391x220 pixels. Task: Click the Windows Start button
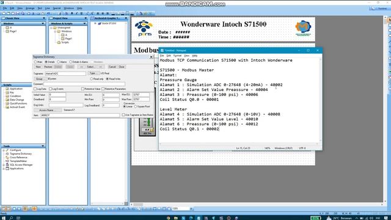pos(4,218)
